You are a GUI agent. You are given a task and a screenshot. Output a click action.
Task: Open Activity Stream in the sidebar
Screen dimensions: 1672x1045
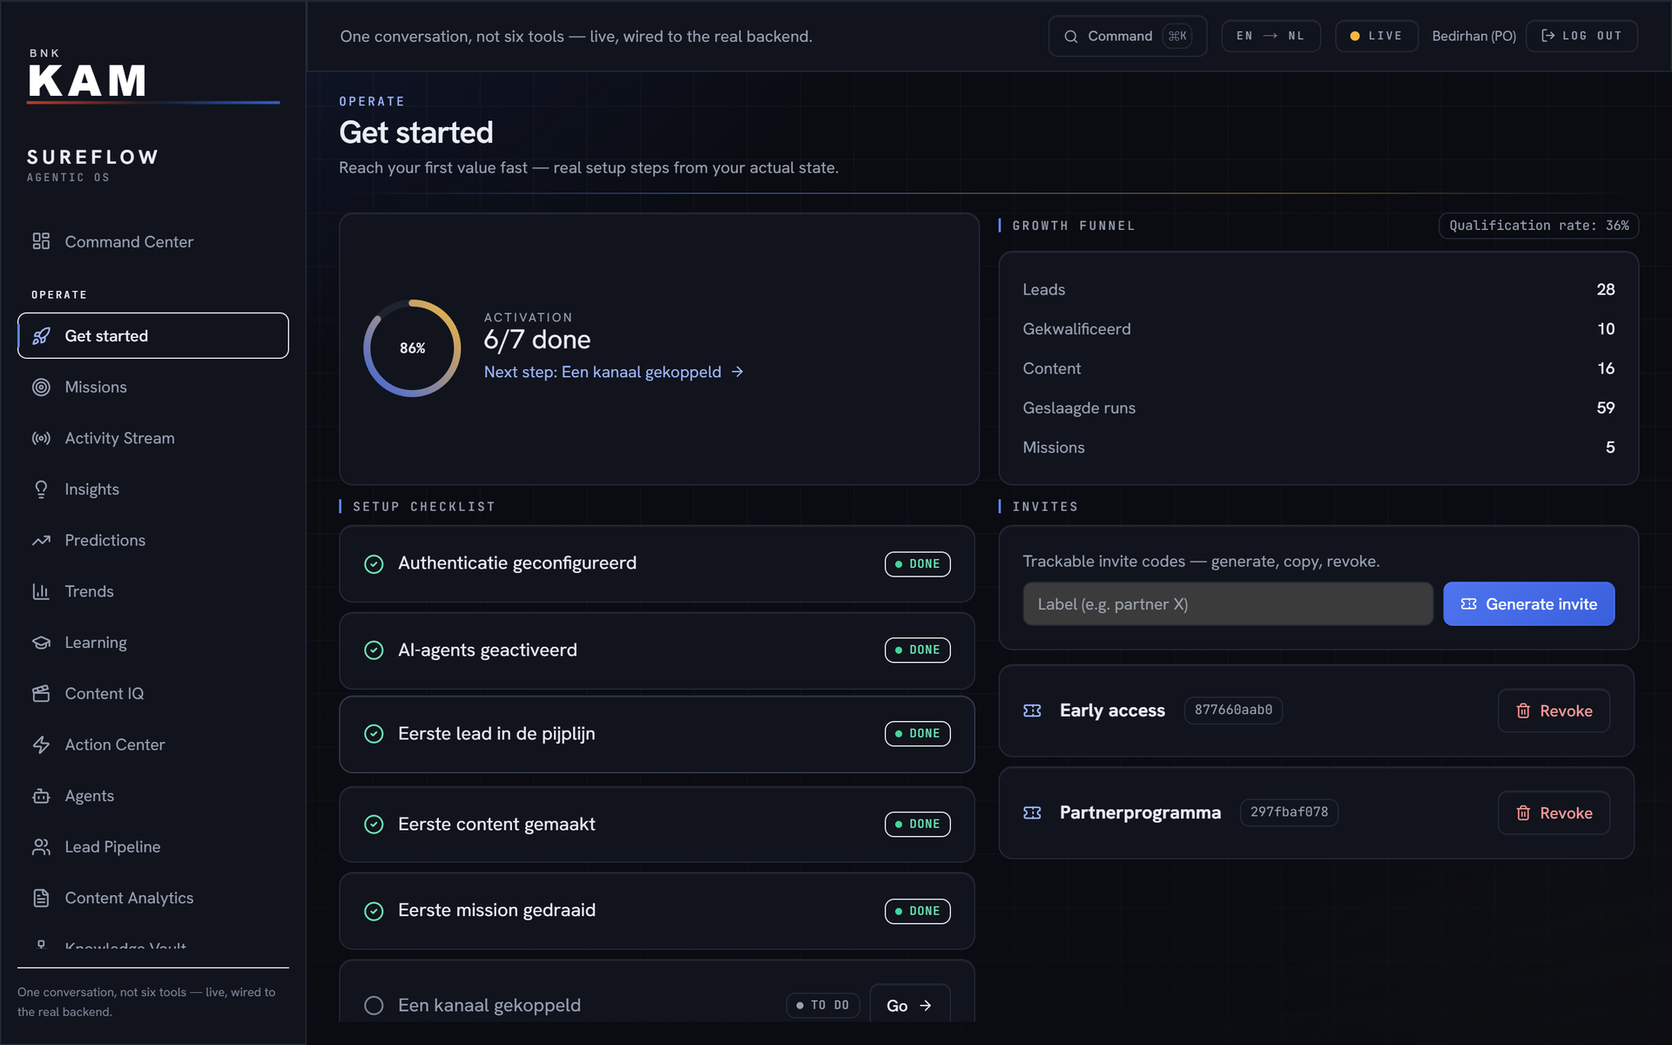pos(153,438)
